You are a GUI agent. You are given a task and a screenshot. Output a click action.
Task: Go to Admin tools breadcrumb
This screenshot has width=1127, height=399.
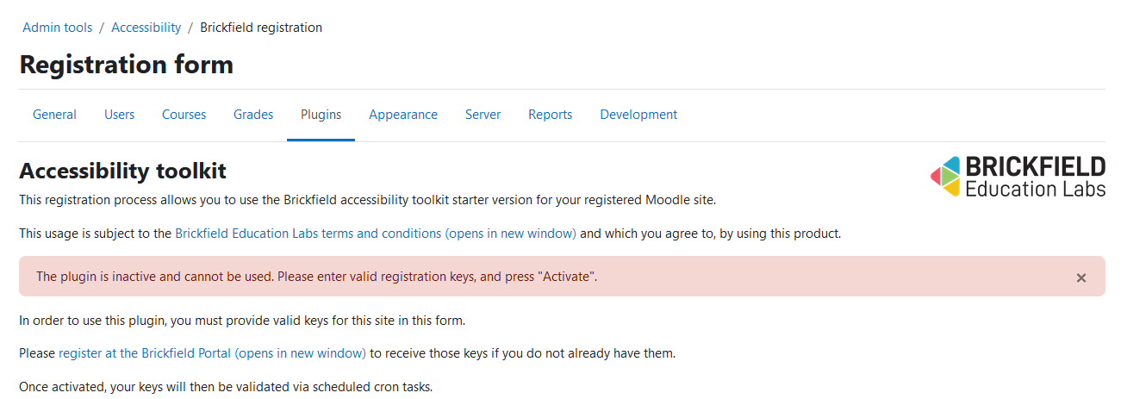click(x=57, y=28)
